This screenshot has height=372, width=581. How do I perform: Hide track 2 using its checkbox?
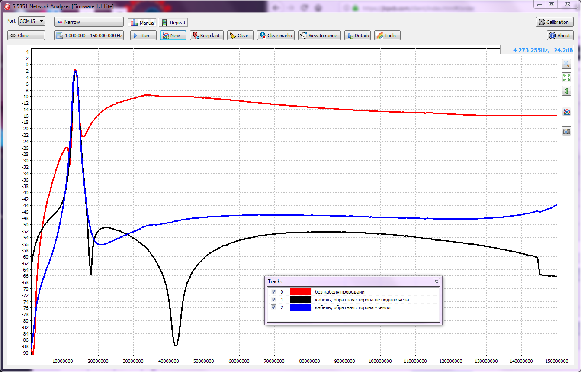273,307
